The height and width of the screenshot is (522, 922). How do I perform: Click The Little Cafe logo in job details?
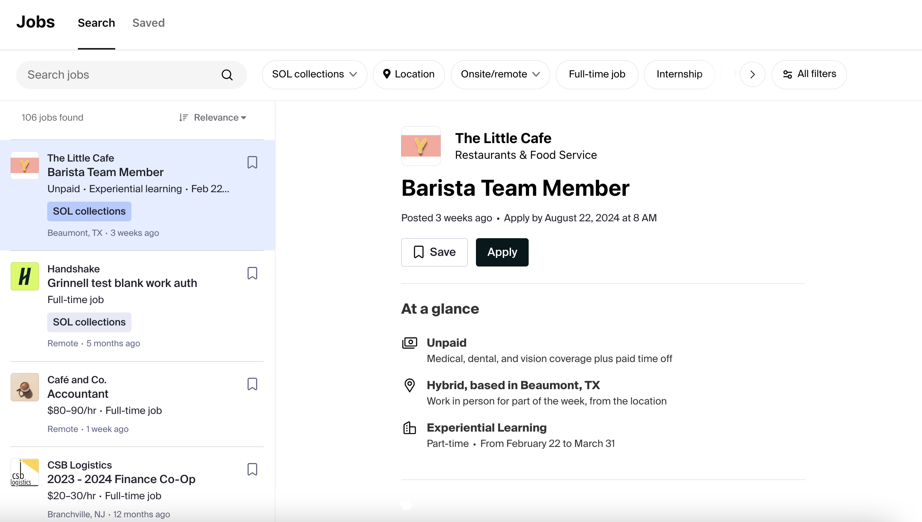pyautogui.click(x=421, y=146)
